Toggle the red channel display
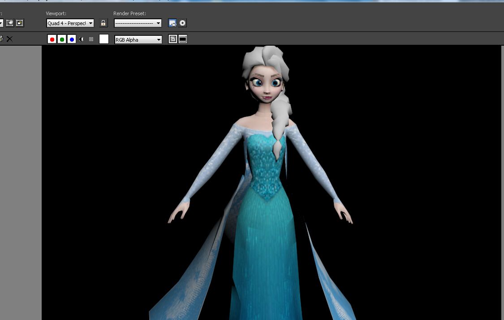Image resolution: width=504 pixels, height=320 pixels. point(52,39)
